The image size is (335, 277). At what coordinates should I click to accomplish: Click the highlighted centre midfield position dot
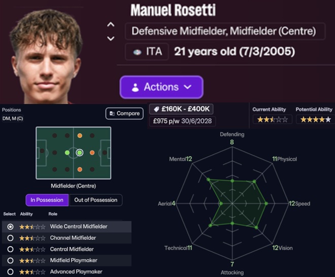79,152
